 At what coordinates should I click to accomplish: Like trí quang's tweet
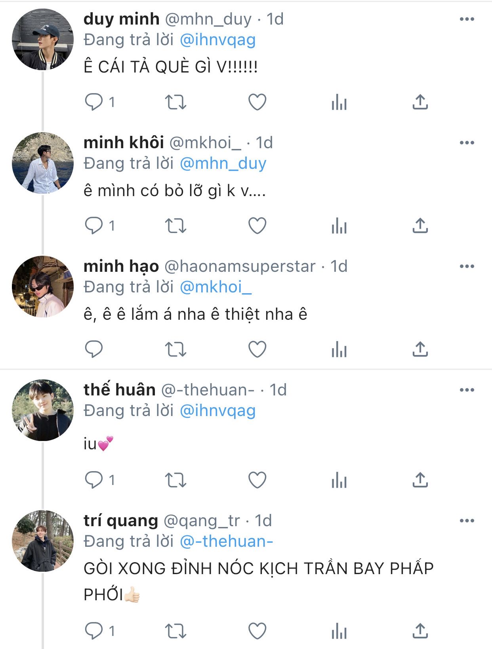[257, 631]
